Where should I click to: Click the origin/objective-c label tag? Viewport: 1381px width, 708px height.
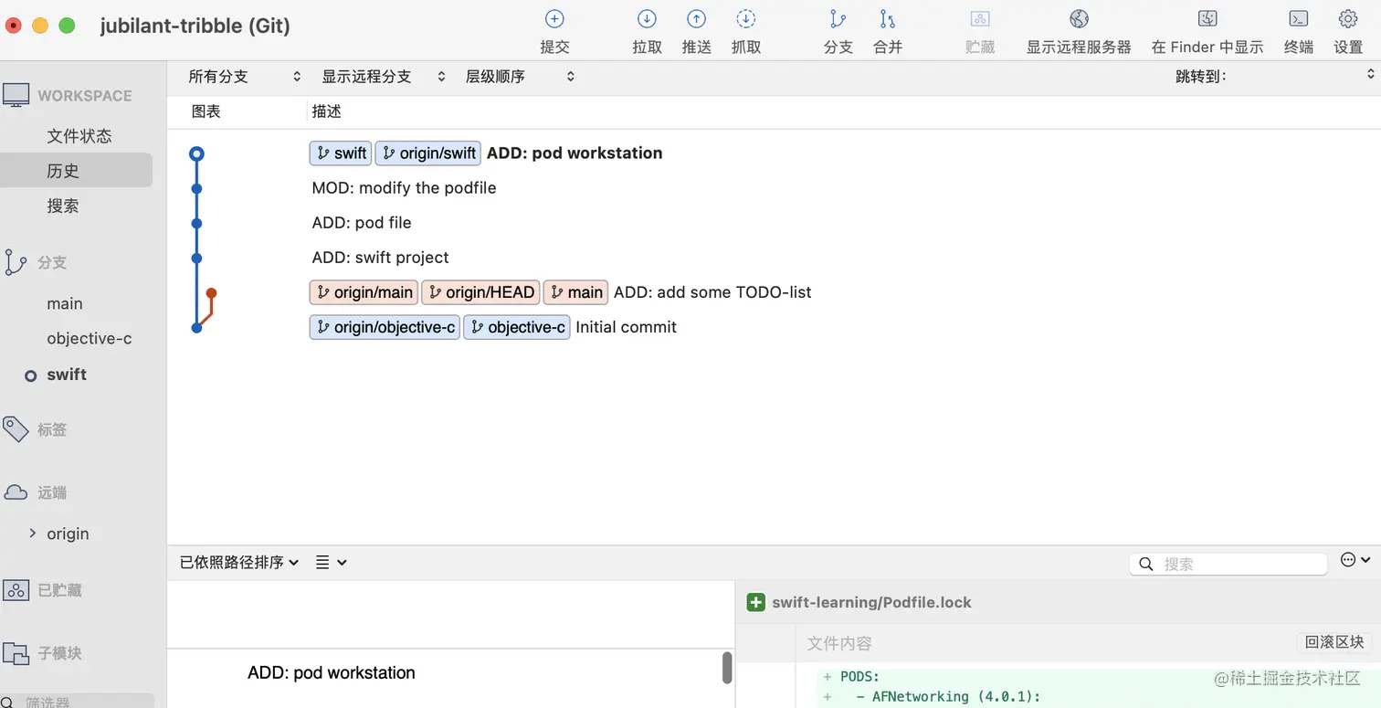pos(385,327)
